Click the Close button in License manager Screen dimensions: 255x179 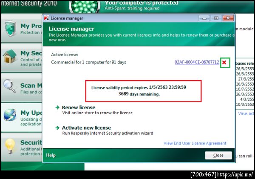coord(218,156)
